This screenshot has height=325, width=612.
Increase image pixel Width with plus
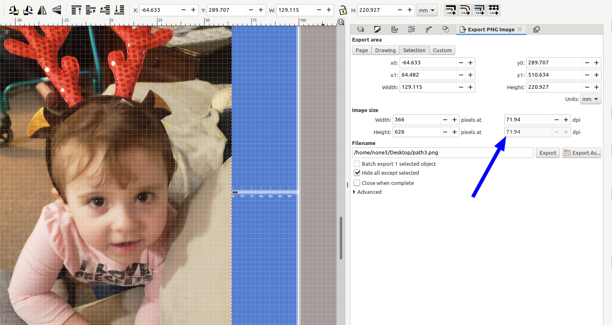tap(455, 120)
